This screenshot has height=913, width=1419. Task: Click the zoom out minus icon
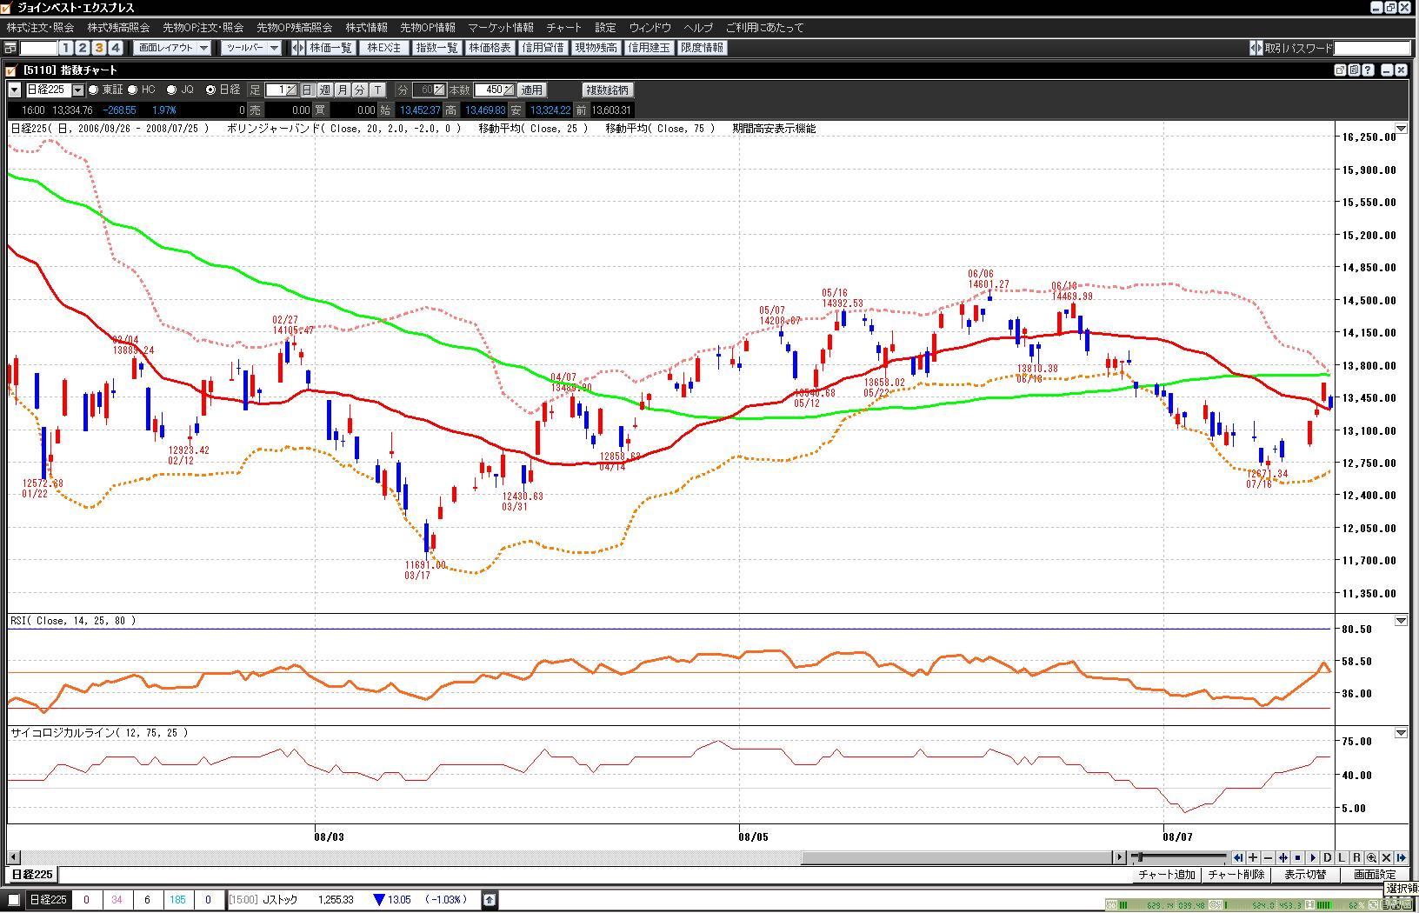coord(1268,857)
